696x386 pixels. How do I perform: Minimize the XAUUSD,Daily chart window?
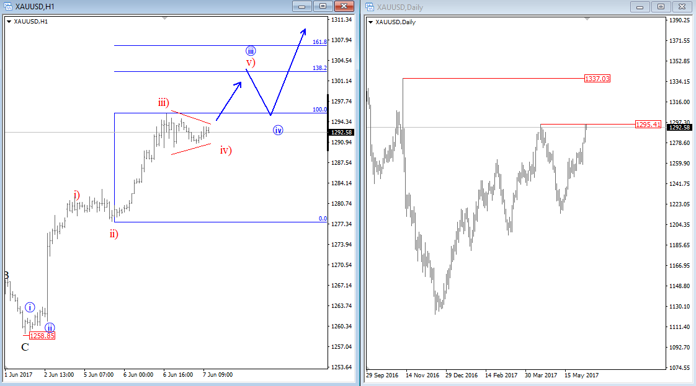coord(640,6)
